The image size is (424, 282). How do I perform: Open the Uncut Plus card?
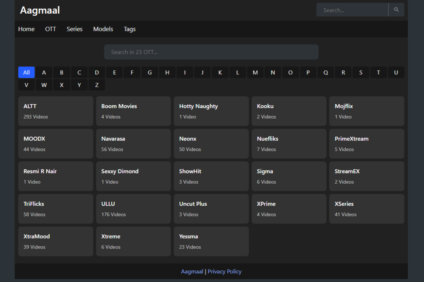point(211,209)
